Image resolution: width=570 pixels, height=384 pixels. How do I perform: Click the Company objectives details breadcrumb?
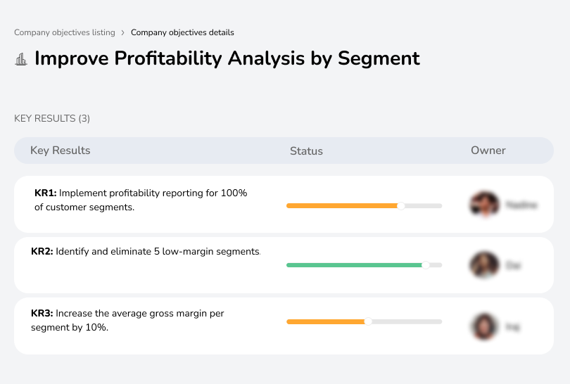click(x=182, y=32)
